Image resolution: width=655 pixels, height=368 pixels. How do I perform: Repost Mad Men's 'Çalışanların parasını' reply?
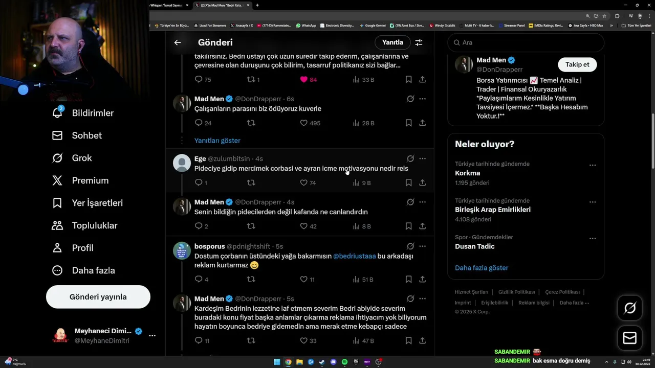click(x=251, y=123)
